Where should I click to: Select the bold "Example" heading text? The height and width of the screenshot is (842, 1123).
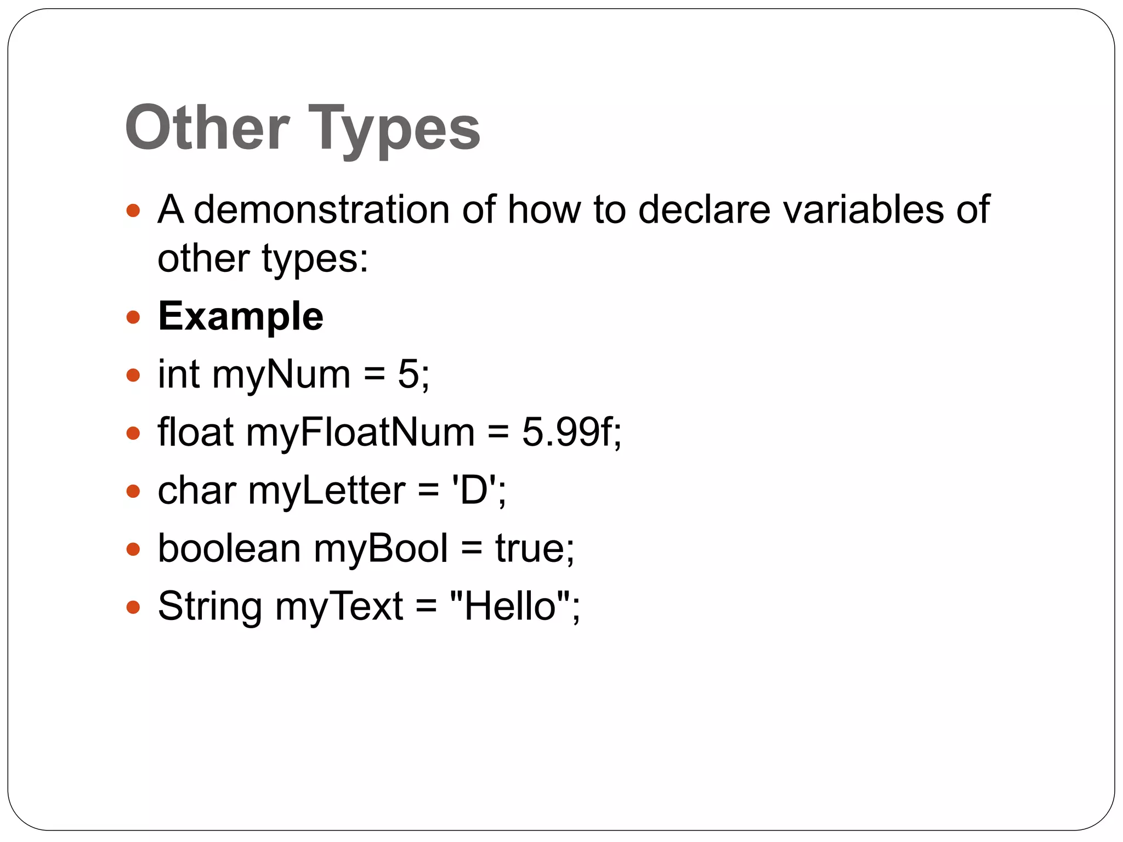point(241,316)
